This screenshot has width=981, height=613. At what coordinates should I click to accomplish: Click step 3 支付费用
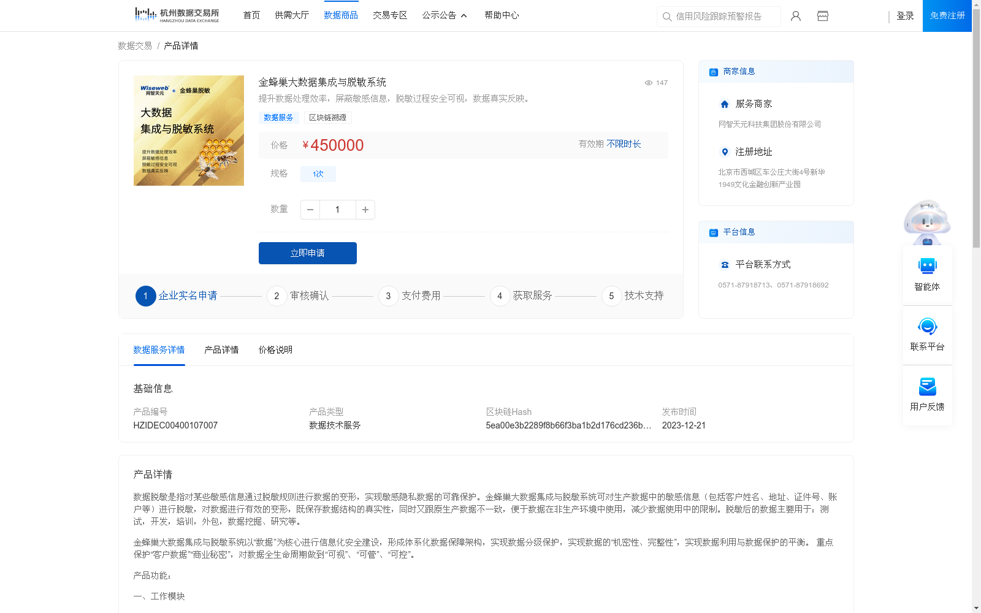click(410, 296)
